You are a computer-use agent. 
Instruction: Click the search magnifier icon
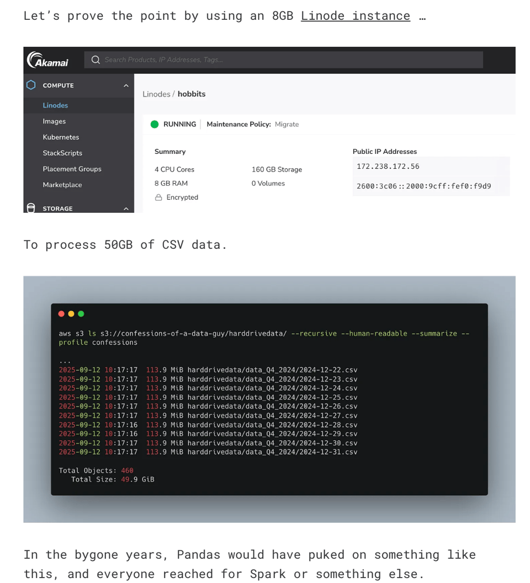(96, 60)
